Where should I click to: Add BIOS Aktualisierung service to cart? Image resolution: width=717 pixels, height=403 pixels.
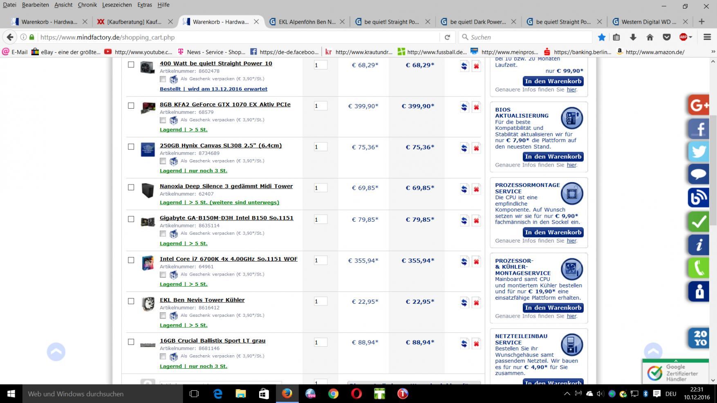point(553,157)
